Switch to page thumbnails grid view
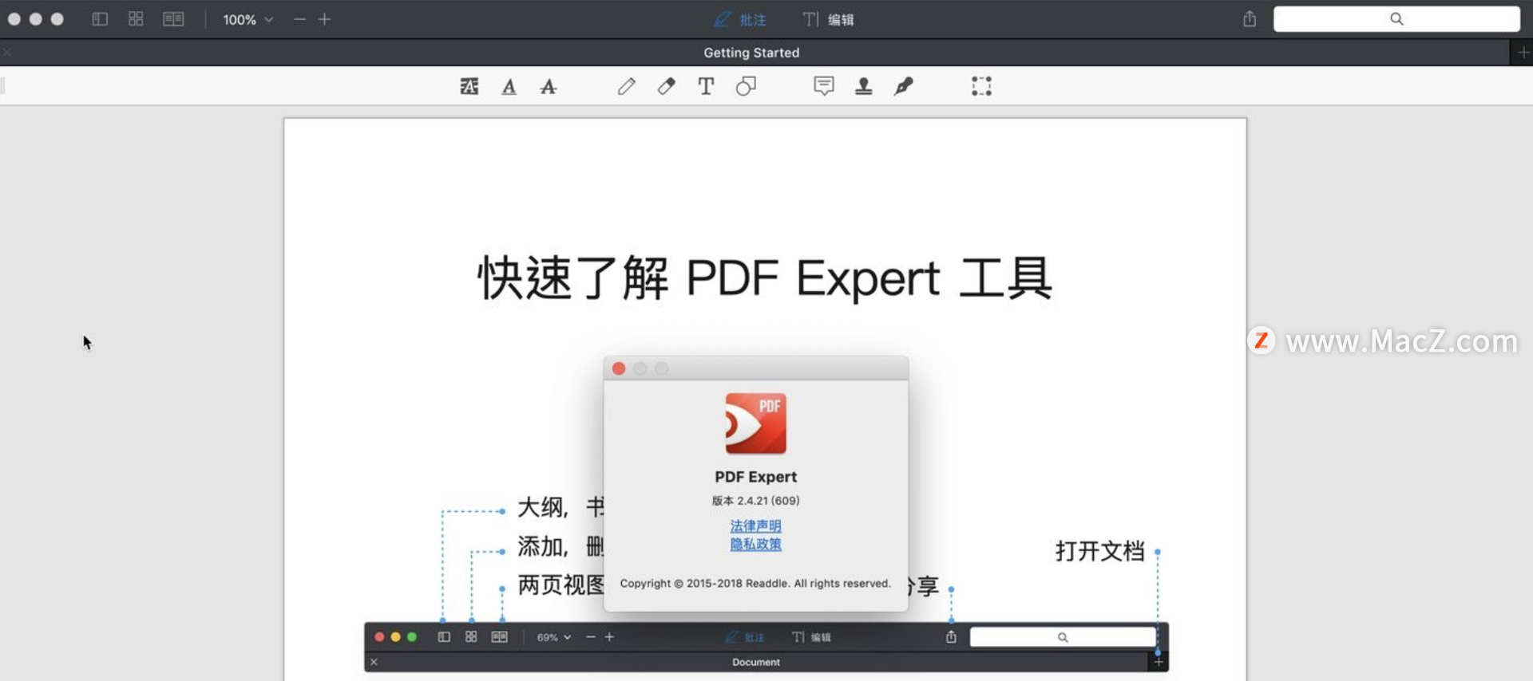 [136, 19]
